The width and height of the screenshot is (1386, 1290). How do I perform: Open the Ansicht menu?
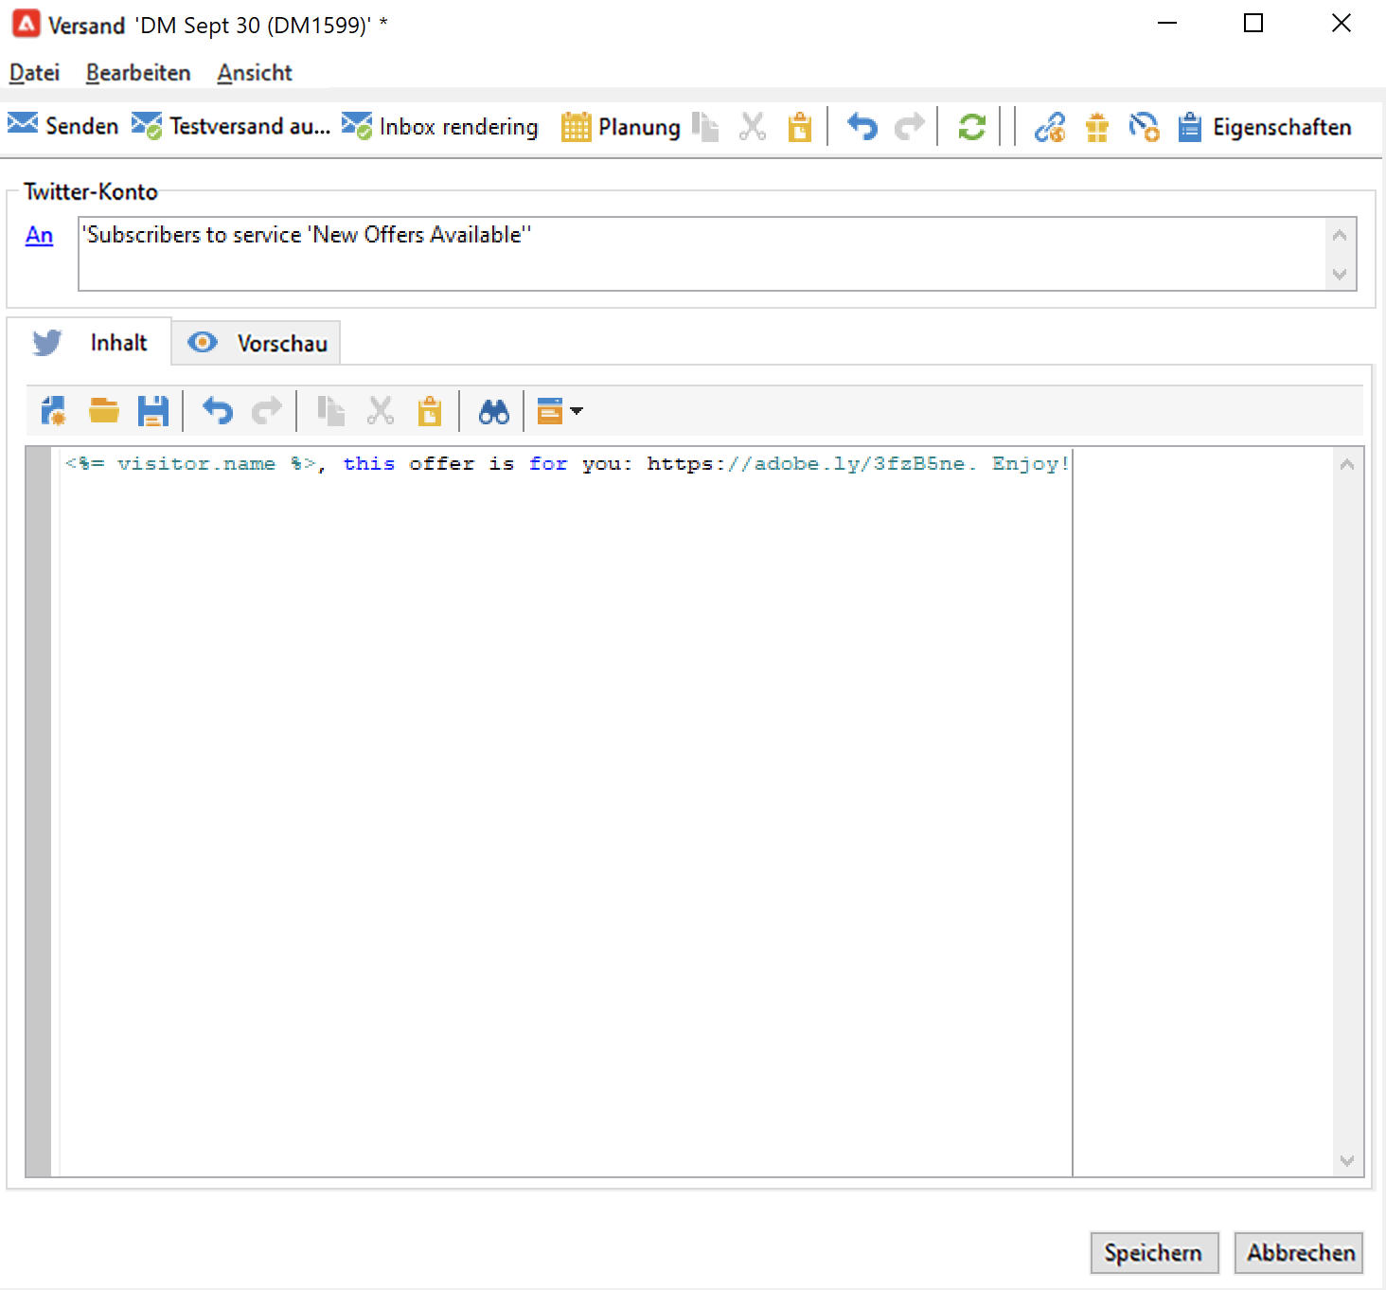[x=255, y=73]
